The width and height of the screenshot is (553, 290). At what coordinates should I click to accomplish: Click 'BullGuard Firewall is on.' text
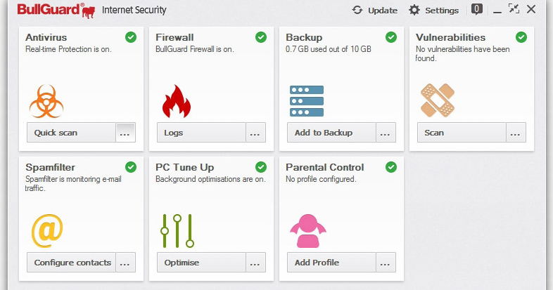coord(195,49)
